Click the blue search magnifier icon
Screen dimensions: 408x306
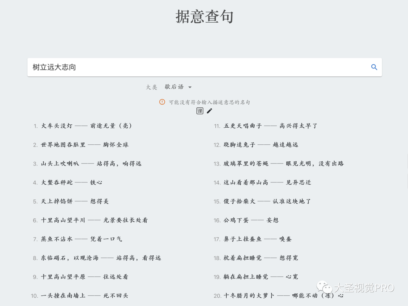[374, 67]
